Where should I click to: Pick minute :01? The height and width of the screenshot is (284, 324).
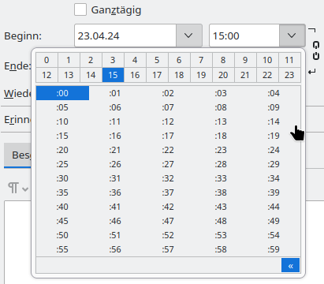point(115,93)
